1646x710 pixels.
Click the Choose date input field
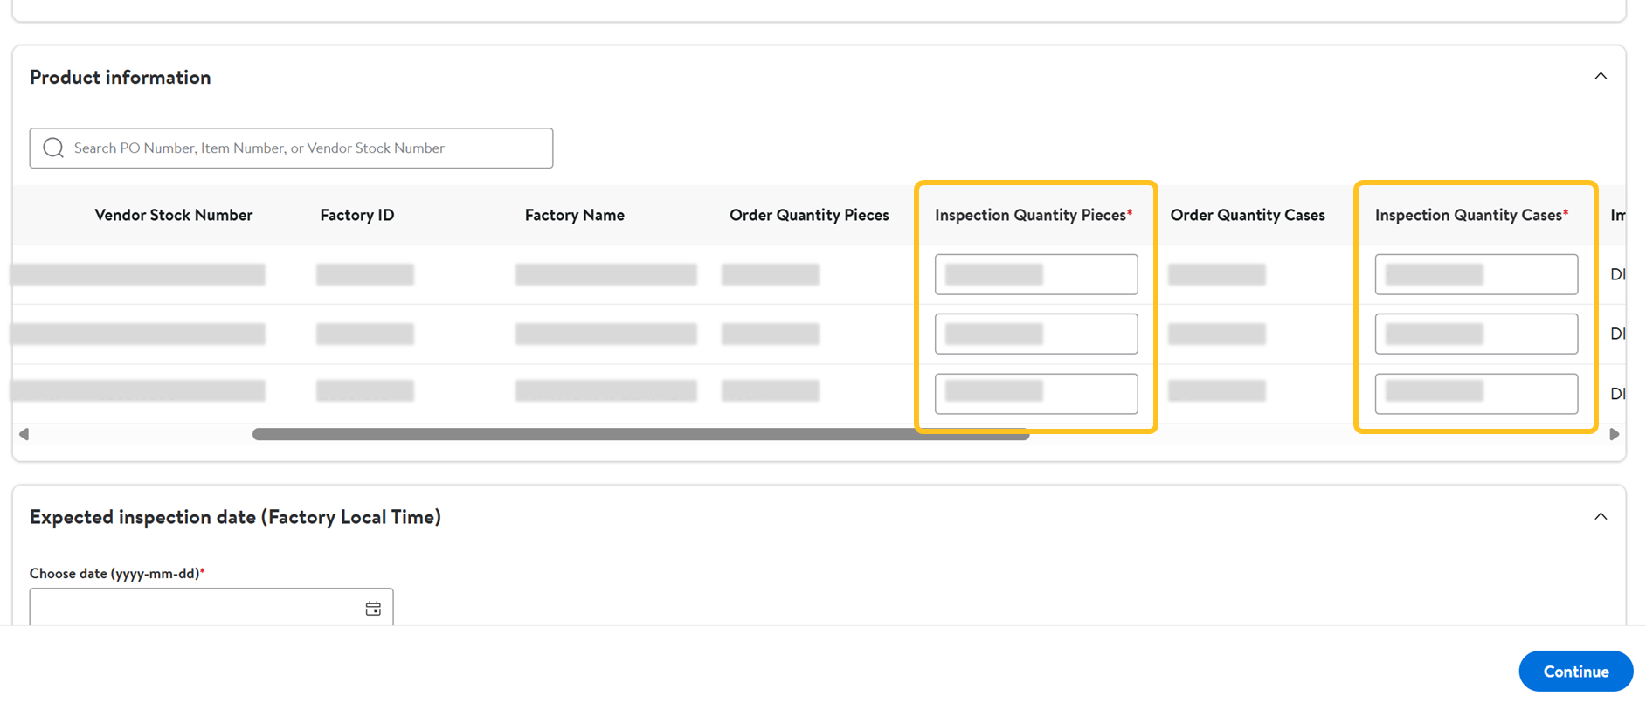coord(211,607)
